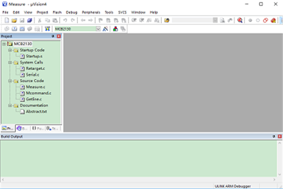The width and height of the screenshot is (283, 189).
Task: Click the Undo arrow icon
Action: coord(65,20)
